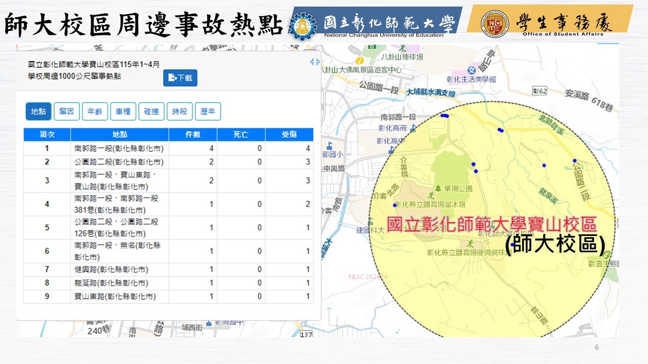This screenshot has width=648, height=364.
Task: Click the 137 road shield on map
Action: click(x=306, y=335)
